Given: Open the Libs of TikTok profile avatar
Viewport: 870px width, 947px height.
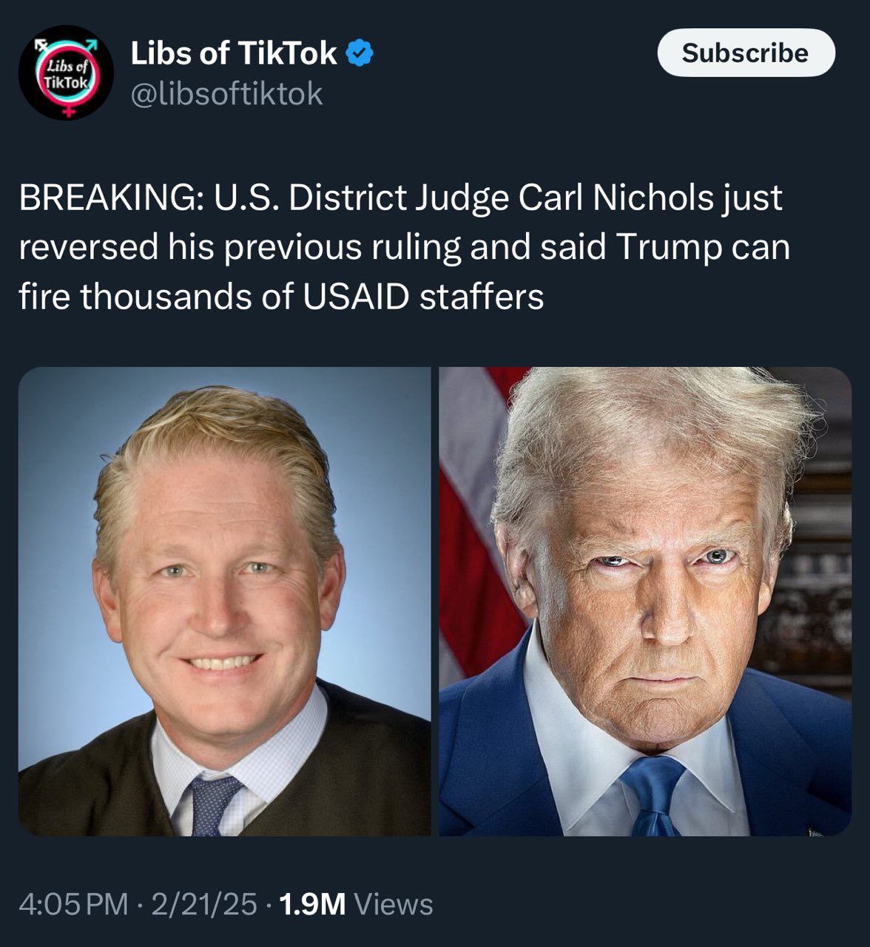Looking at the screenshot, I should [65, 73].
